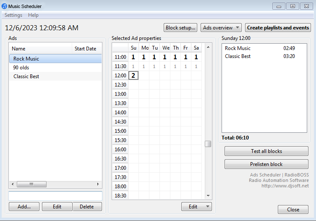
Task: Click the Delete button under Ads
Action: tap(87, 207)
